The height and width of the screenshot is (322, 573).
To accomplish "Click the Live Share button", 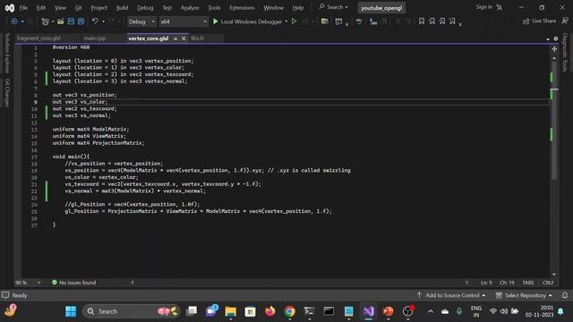I will [539, 21].
